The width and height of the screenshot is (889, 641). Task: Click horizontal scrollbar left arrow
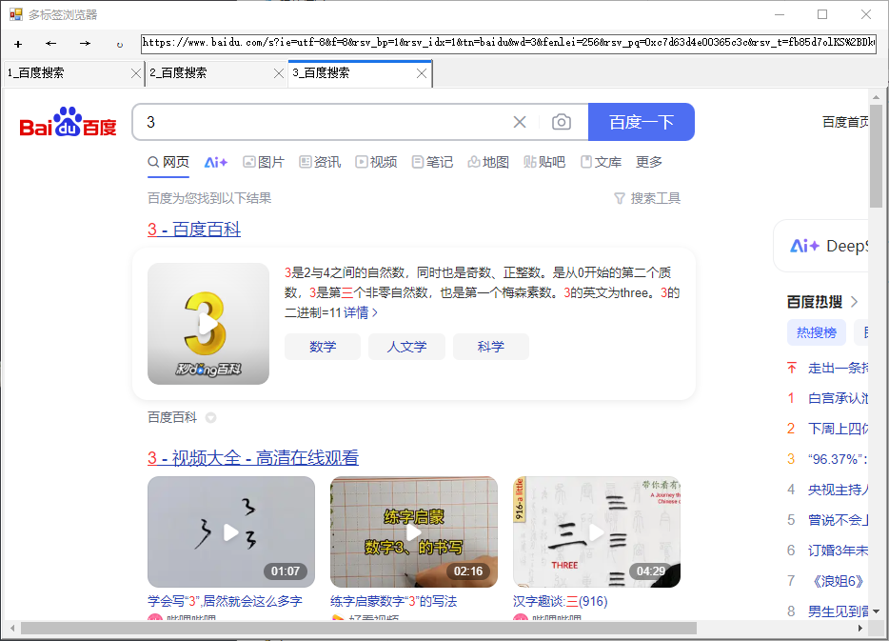[x=13, y=628]
